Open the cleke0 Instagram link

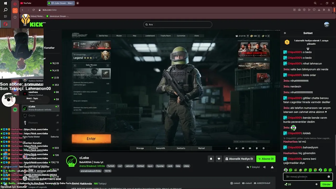235,183
